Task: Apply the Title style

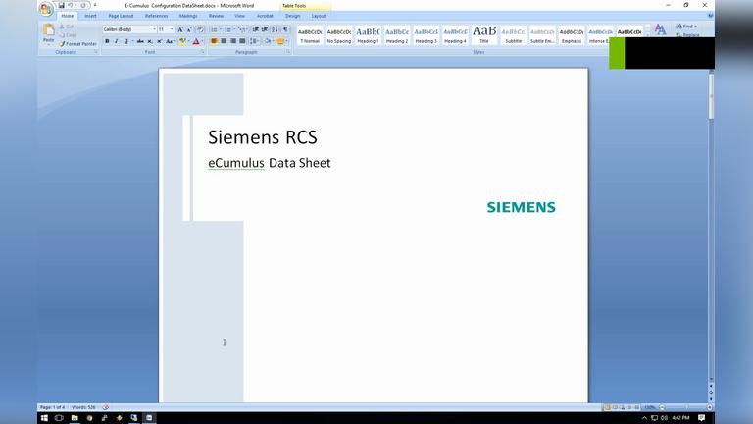Action: [x=484, y=35]
